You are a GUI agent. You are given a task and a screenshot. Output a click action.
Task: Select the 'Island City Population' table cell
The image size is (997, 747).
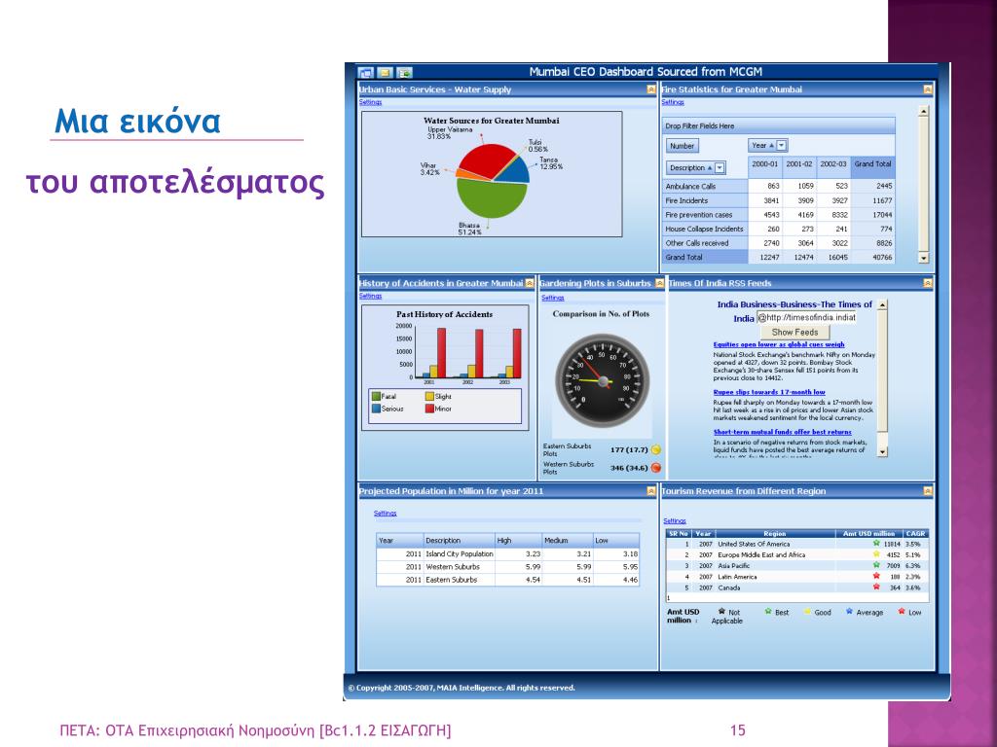pyautogui.click(x=460, y=553)
